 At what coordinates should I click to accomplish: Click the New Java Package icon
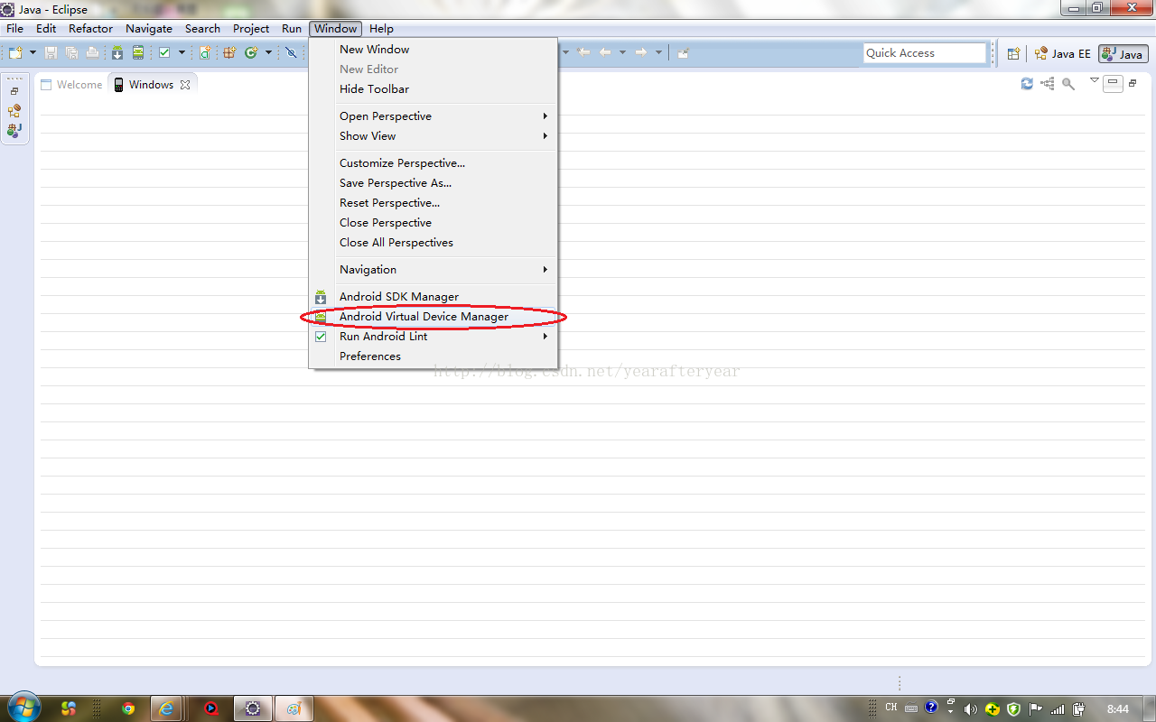point(229,53)
